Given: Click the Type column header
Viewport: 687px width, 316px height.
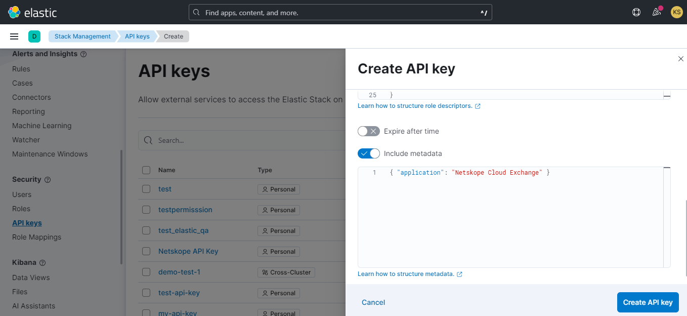Looking at the screenshot, I should point(265,170).
